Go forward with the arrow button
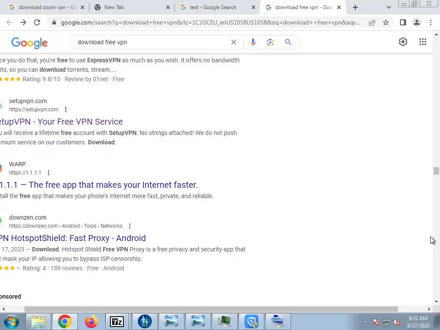The width and height of the screenshot is (440, 330). tap(23, 22)
